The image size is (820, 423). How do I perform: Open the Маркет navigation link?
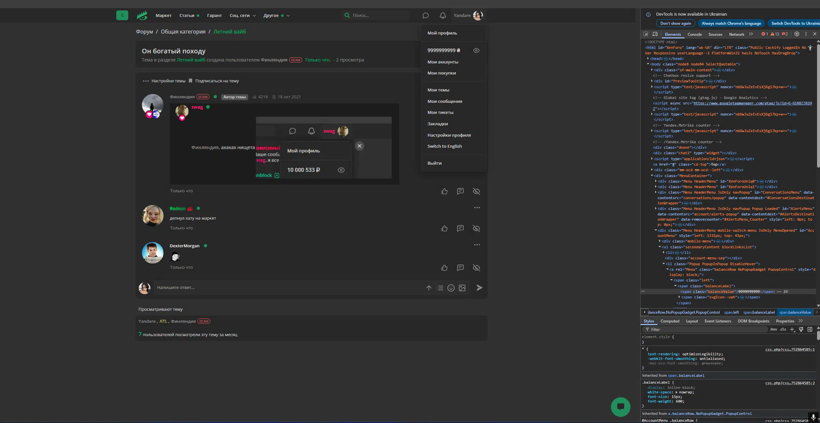(x=163, y=15)
